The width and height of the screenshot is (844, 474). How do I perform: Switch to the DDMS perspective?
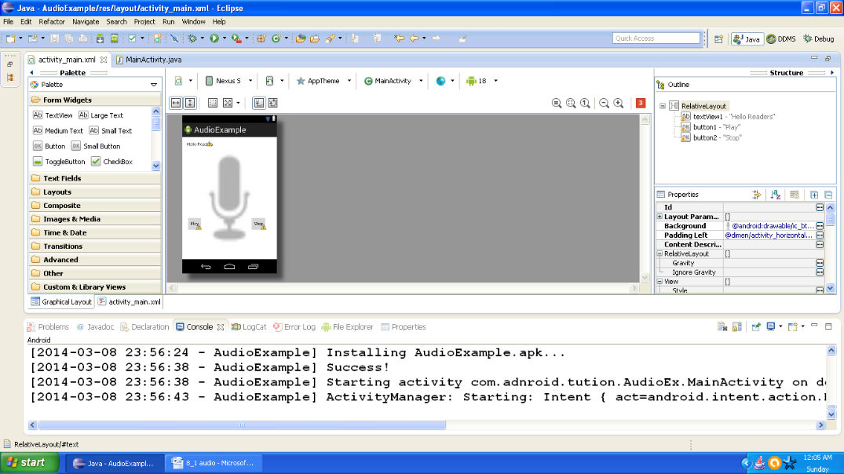781,38
